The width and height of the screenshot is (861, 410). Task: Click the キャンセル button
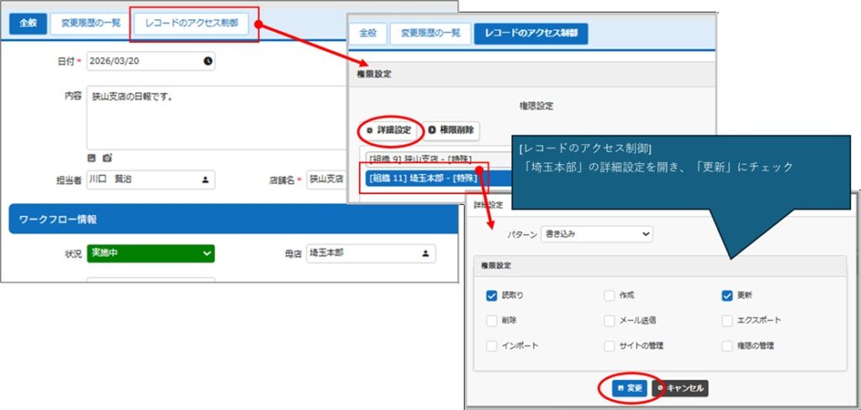(x=680, y=388)
